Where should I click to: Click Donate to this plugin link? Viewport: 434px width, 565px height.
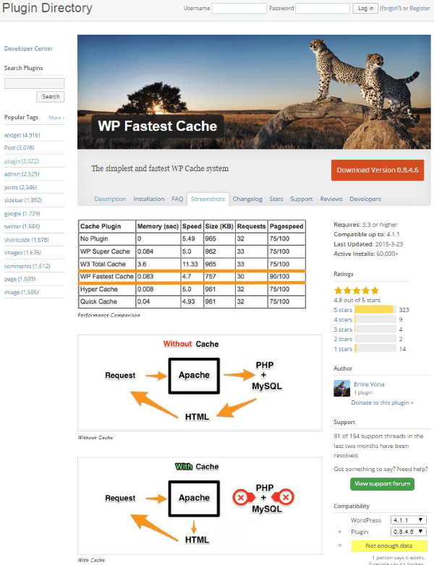(x=382, y=402)
